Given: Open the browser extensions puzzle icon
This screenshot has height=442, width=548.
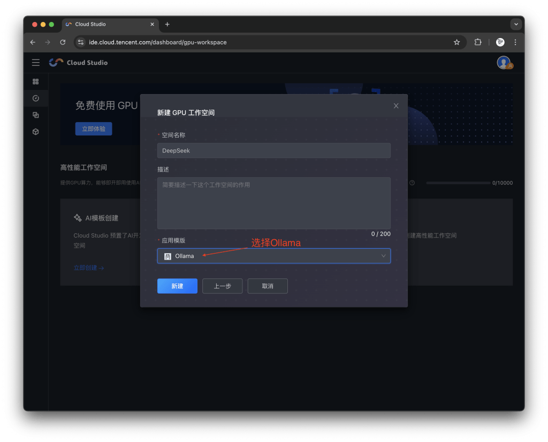Looking at the screenshot, I should pyautogui.click(x=478, y=42).
